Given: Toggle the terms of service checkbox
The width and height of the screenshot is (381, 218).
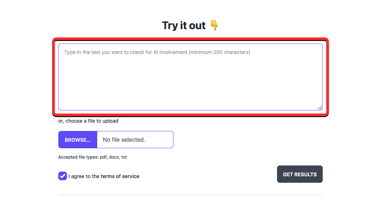Looking at the screenshot, I should click(x=63, y=176).
